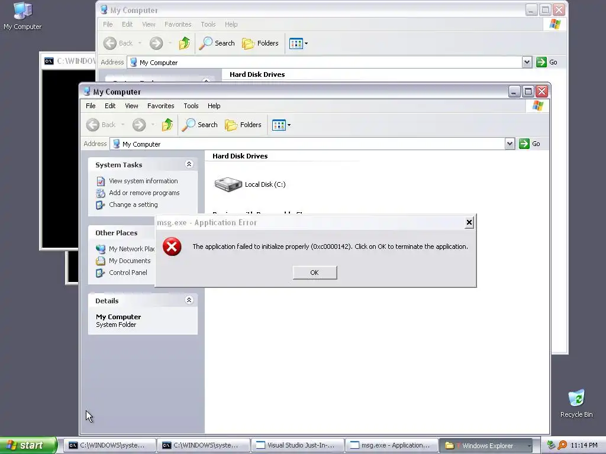Click Other Places panel header
The image size is (606, 454).
click(121, 233)
